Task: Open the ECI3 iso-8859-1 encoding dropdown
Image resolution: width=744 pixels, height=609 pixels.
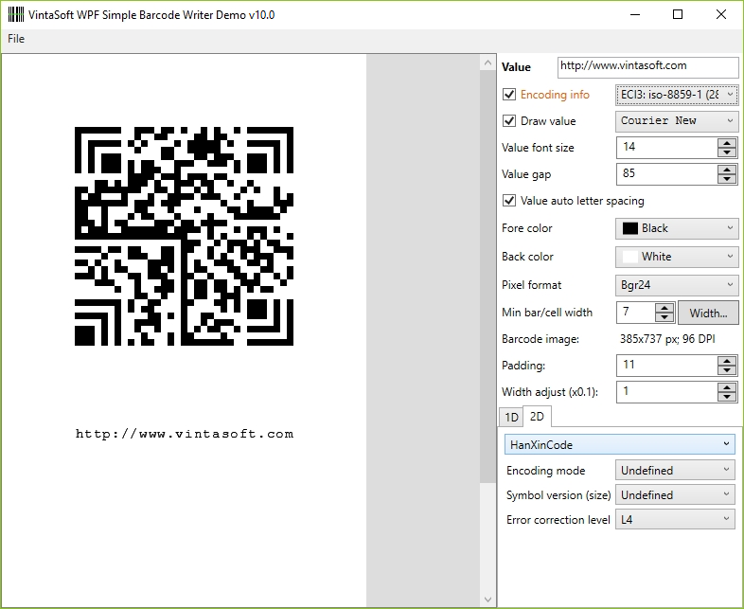Action: [677, 95]
